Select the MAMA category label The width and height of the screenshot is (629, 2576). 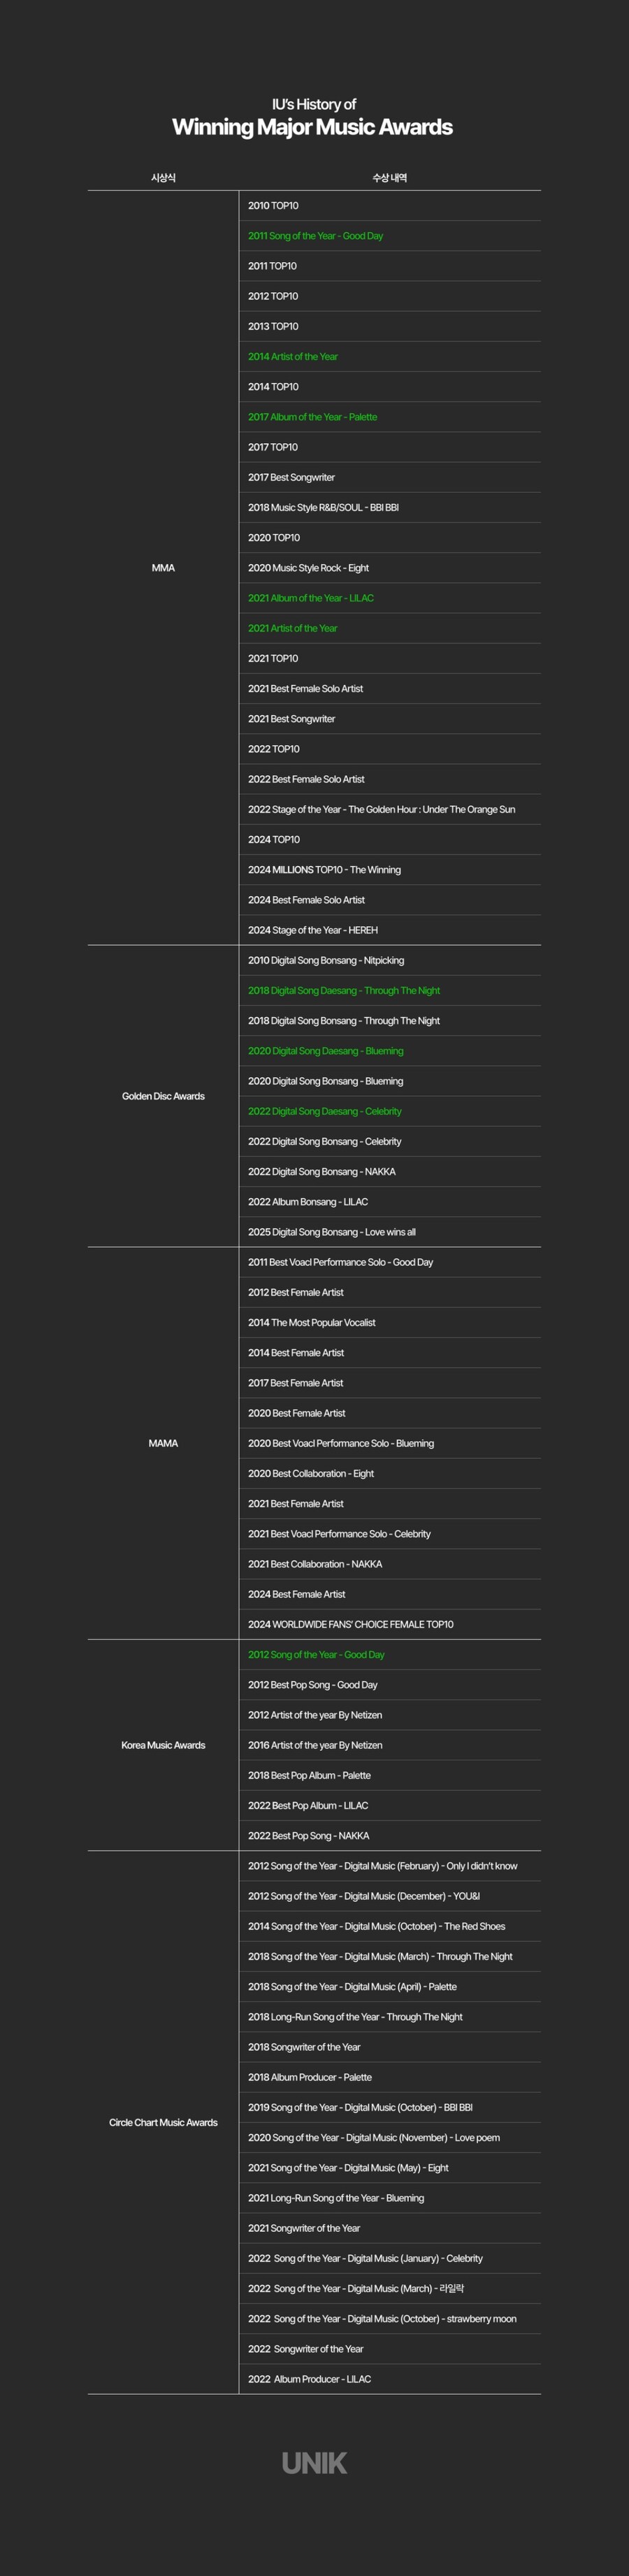pyautogui.click(x=163, y=1443)
